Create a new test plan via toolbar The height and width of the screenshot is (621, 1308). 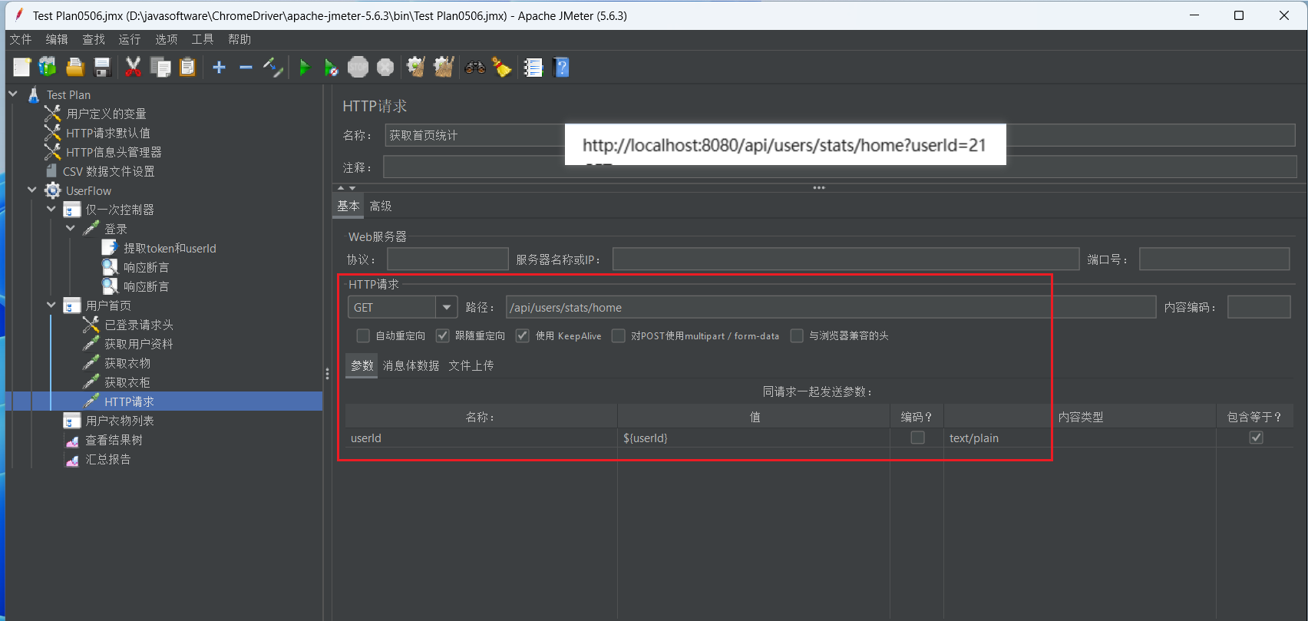(21, 68)
